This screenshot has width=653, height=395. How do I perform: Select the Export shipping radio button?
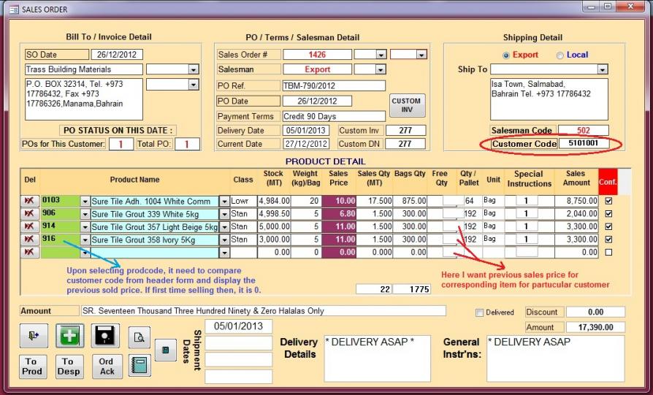(x=506, y=55)
